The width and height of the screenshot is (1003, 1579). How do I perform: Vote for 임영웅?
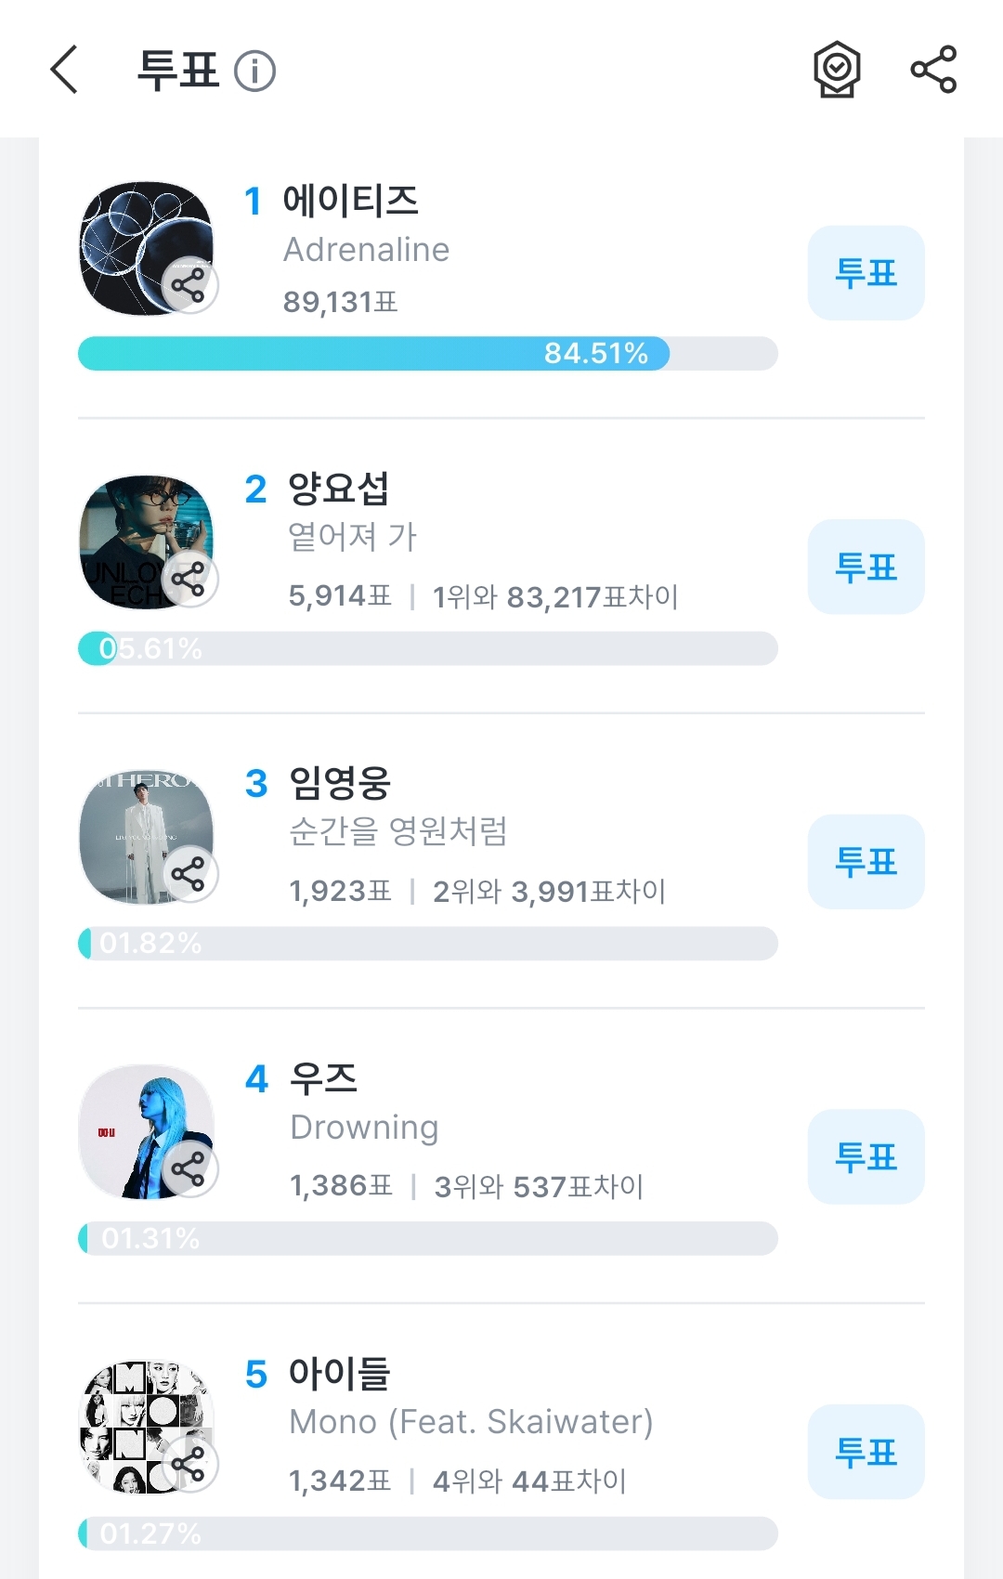[866, 862]
